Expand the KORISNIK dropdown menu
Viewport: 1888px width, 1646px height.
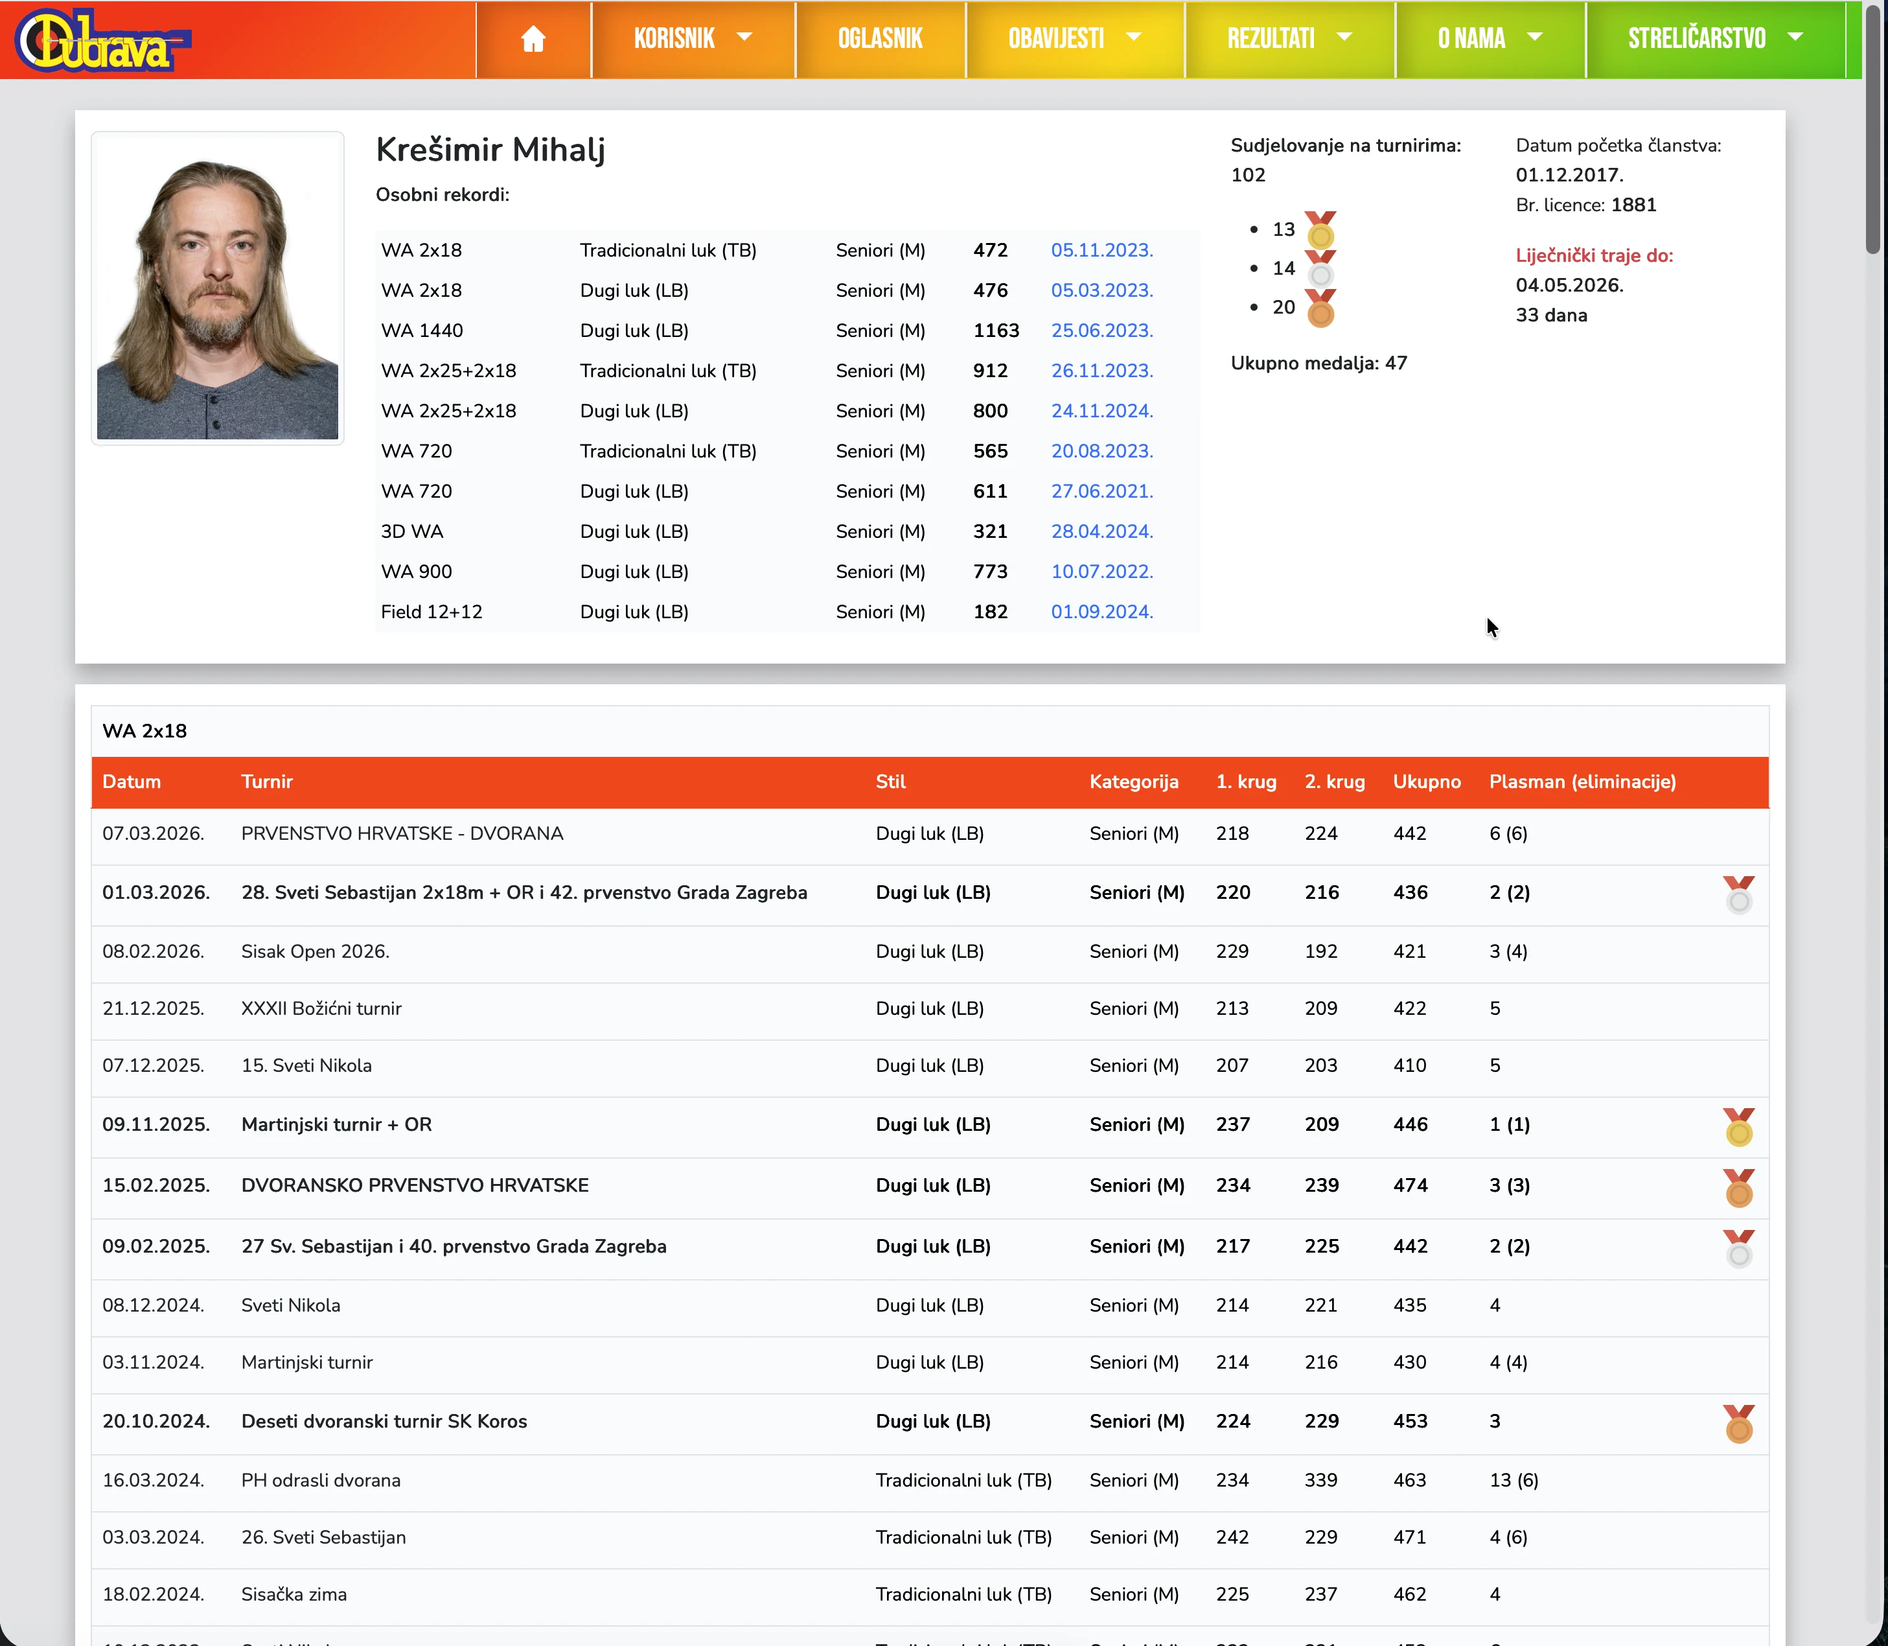[x=693, y=39]
